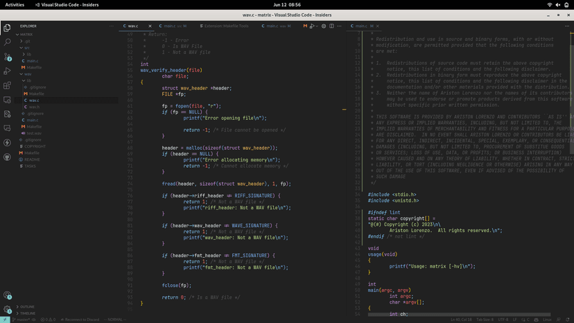The image size is (574, 323).
Task: Close the wav.c editor tab
Action: click(x=150, y=26)
